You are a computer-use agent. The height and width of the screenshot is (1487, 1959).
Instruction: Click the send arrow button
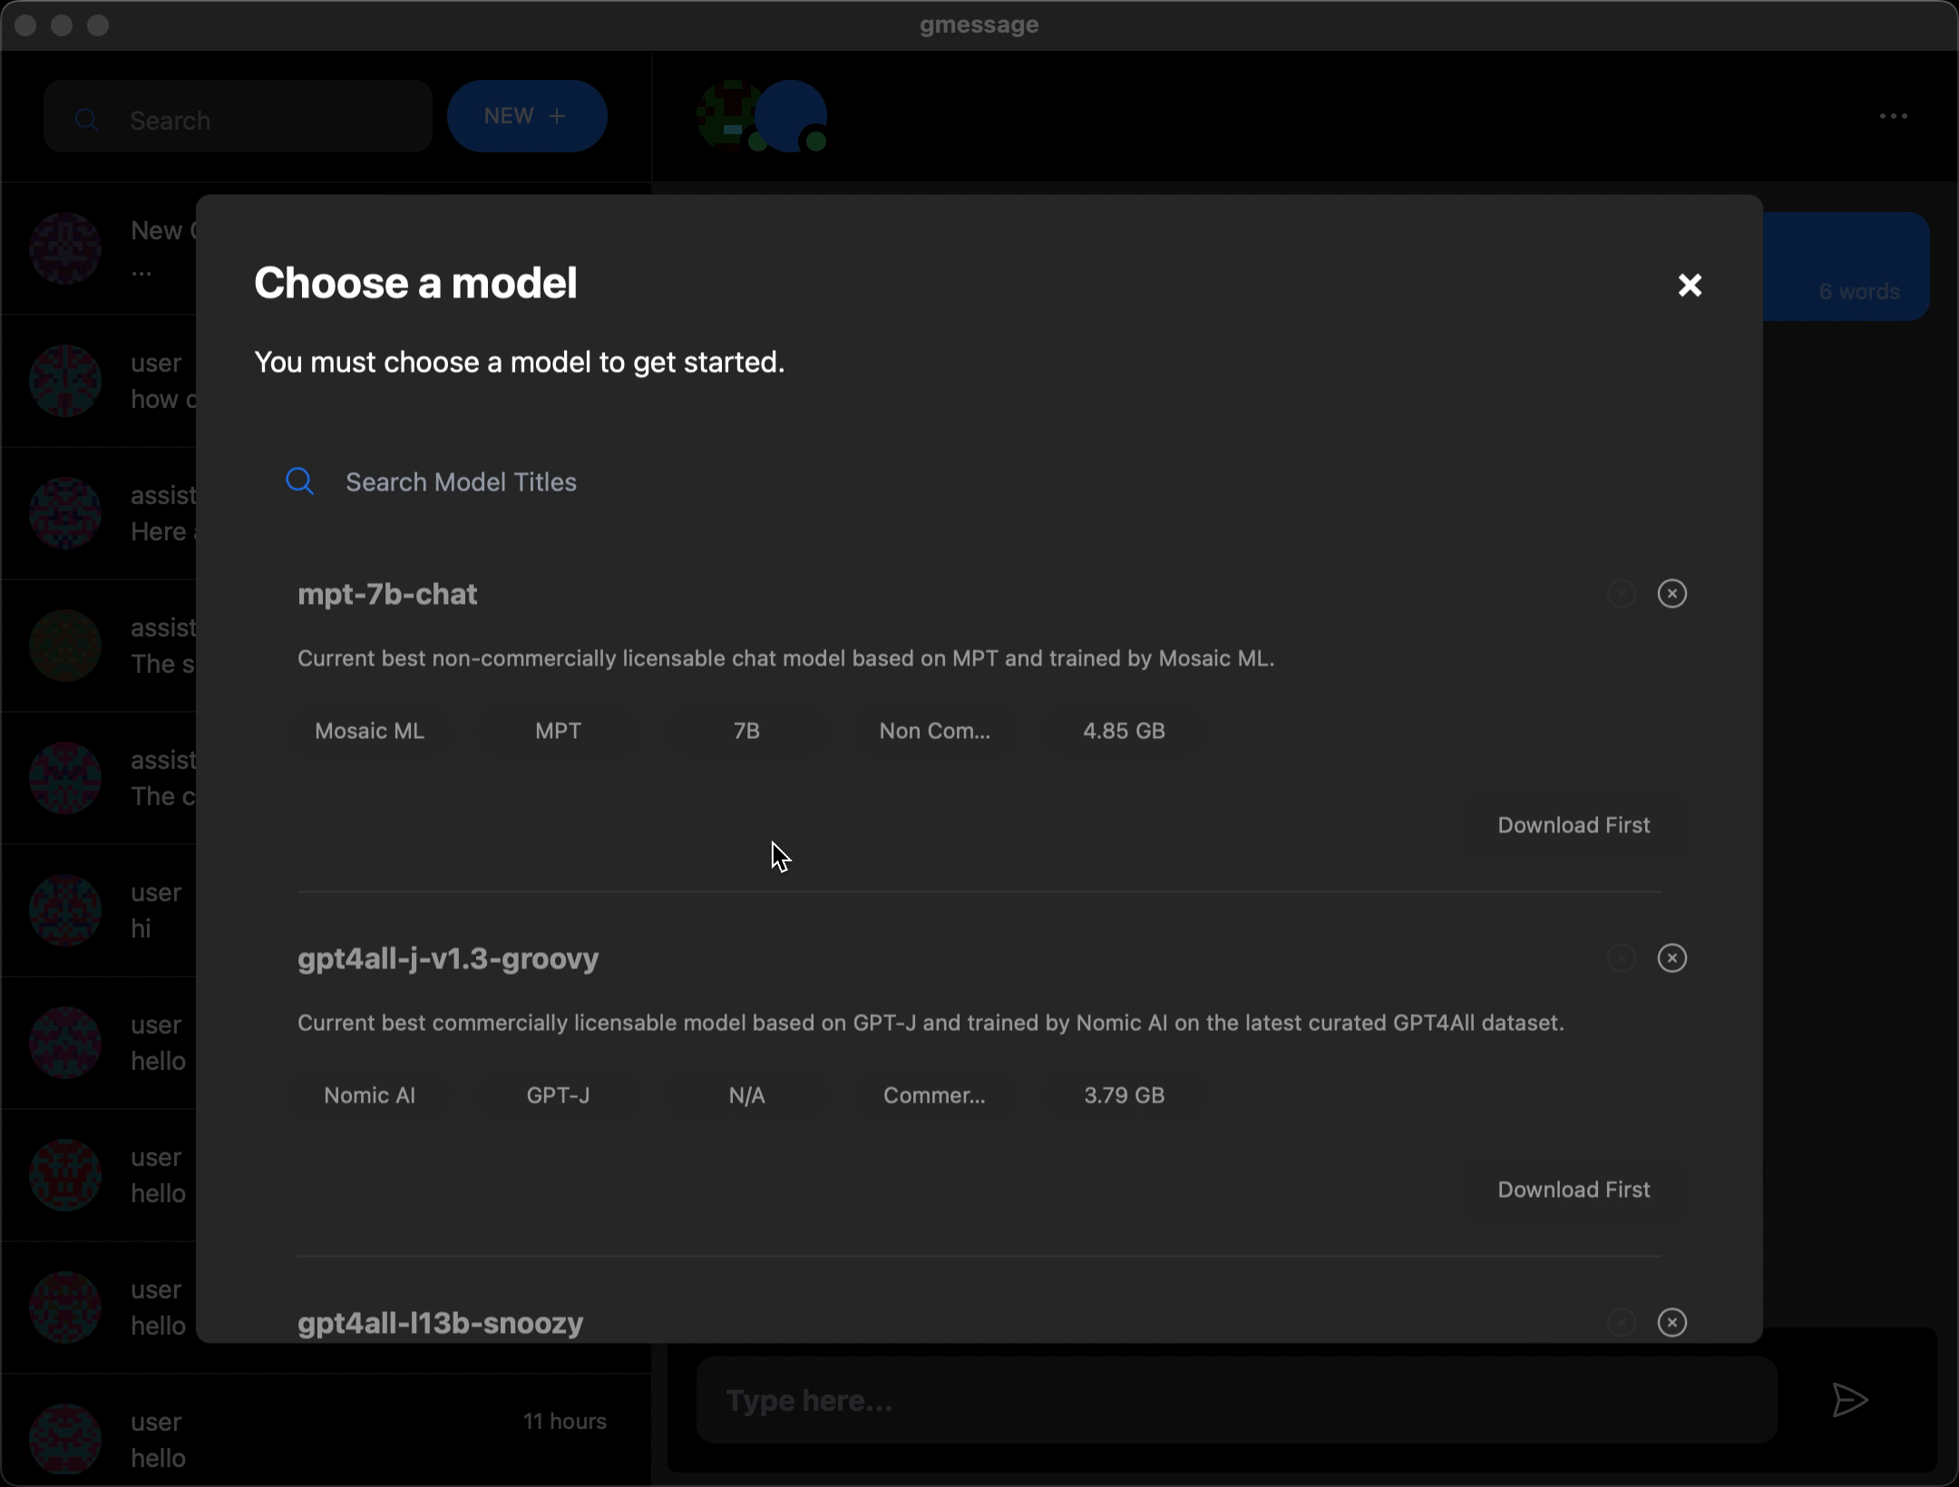click(x=1849, y=1401)
